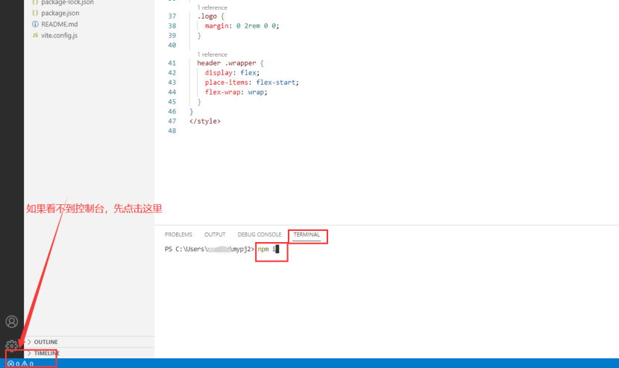This screenshot has height=368, width=619.
Task: Click the JSON braces icon beside package.json
Action: [35, 13]
